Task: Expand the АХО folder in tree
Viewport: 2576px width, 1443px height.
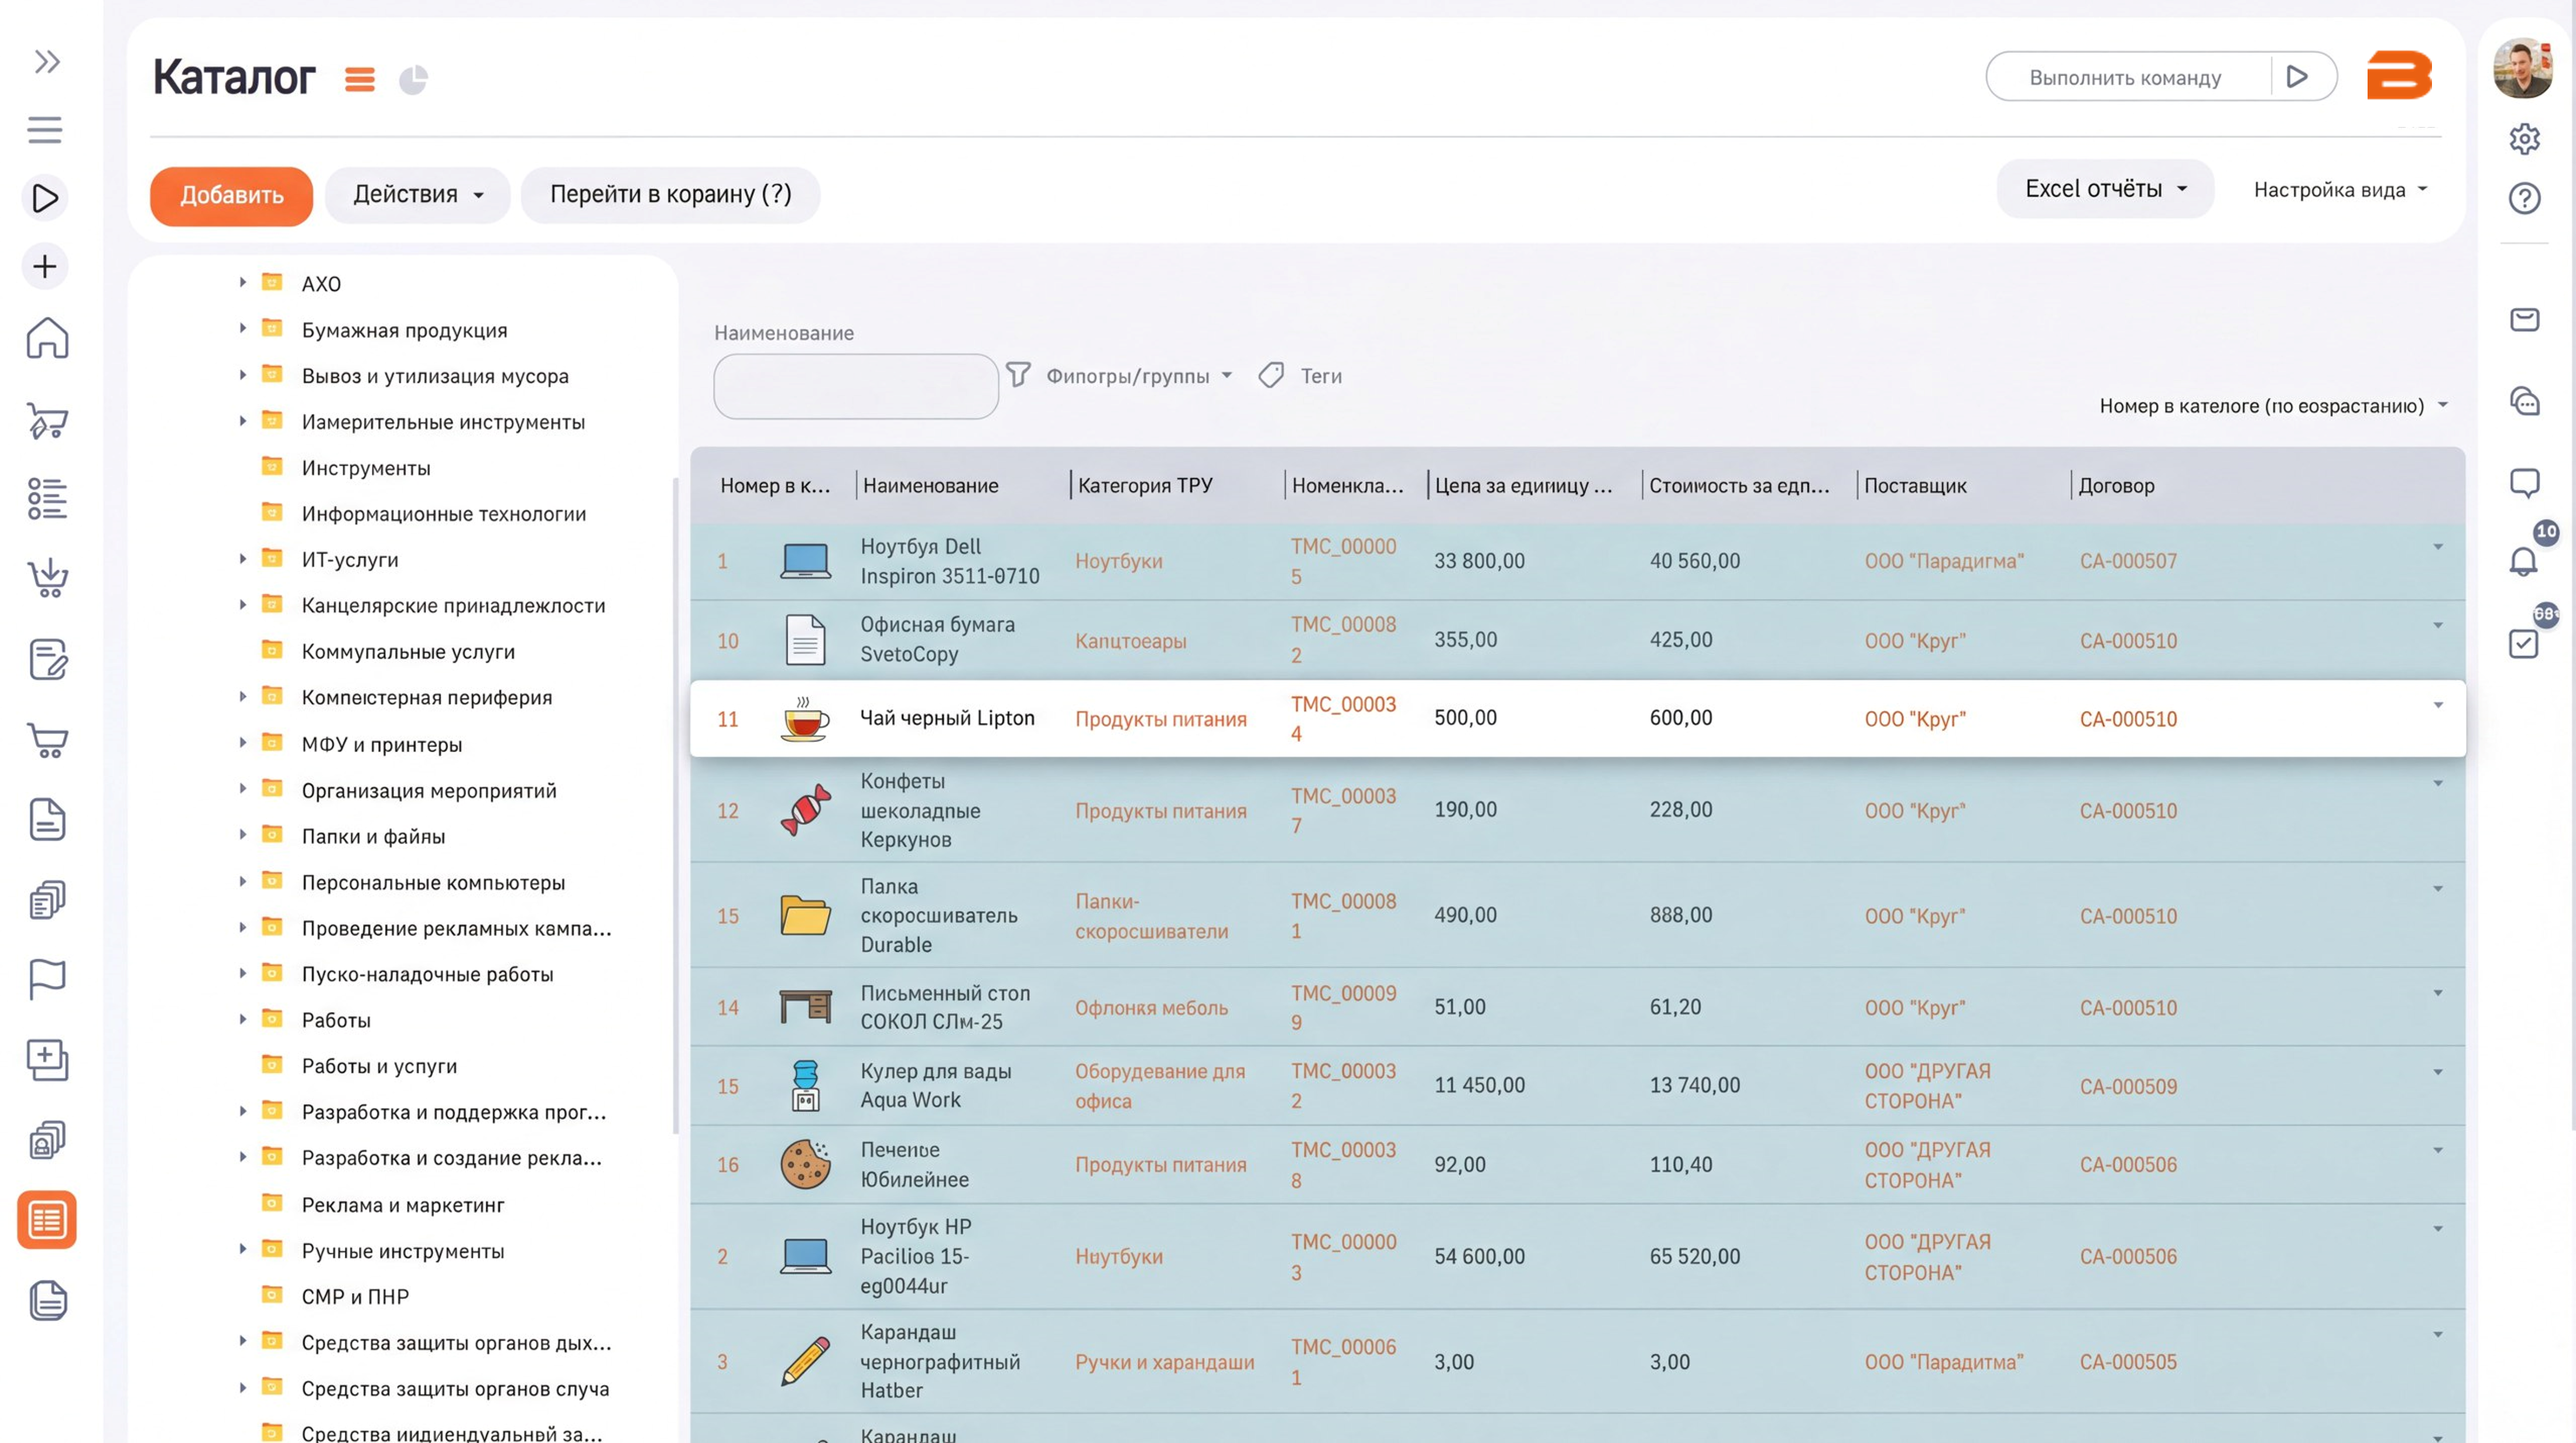Action: pos(242,283)
